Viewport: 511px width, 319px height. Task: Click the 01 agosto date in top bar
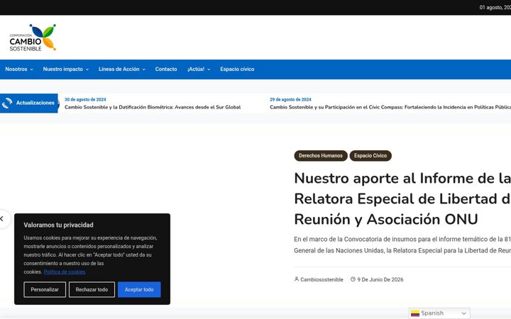click(x=495, y=7)
